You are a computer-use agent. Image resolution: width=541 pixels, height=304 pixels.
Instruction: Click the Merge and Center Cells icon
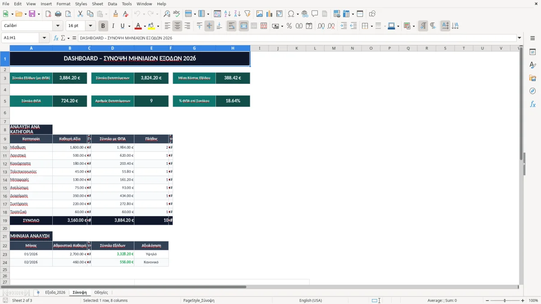[243, 26]
